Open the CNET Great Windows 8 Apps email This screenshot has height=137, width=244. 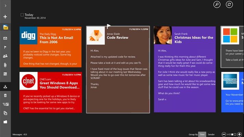click(x=51, y=92)
